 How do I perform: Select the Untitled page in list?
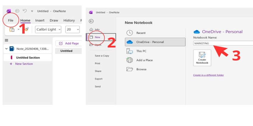pyautogui.click(x=68, y=51)
